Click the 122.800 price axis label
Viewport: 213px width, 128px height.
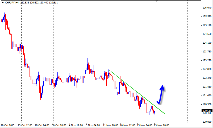pos(207,69)
